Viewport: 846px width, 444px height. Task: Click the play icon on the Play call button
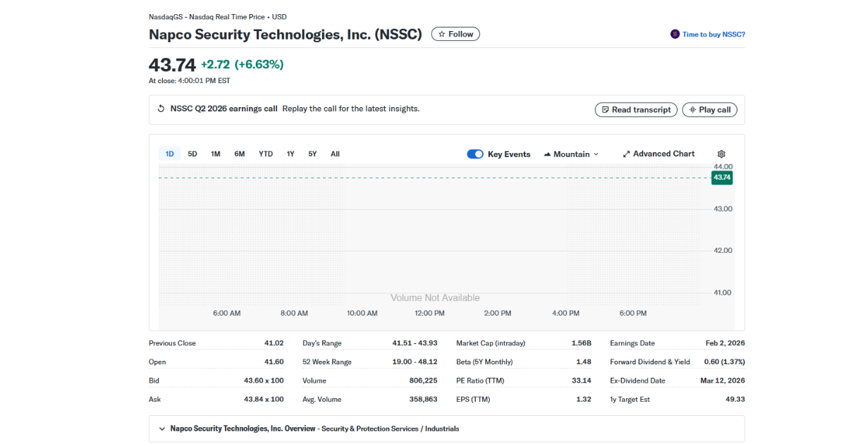pyautogui.click(x=692, y=109)
